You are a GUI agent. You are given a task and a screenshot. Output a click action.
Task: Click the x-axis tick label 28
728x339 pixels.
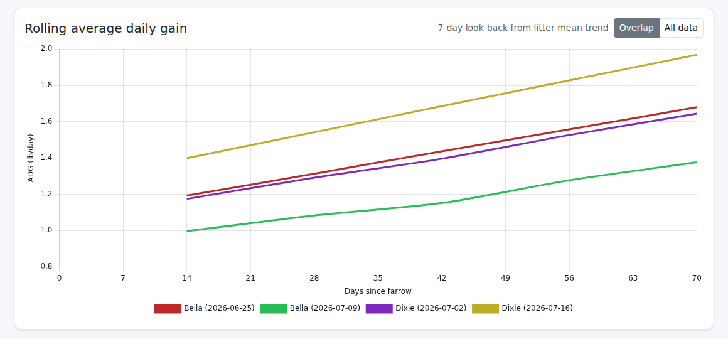coord(314,278)
